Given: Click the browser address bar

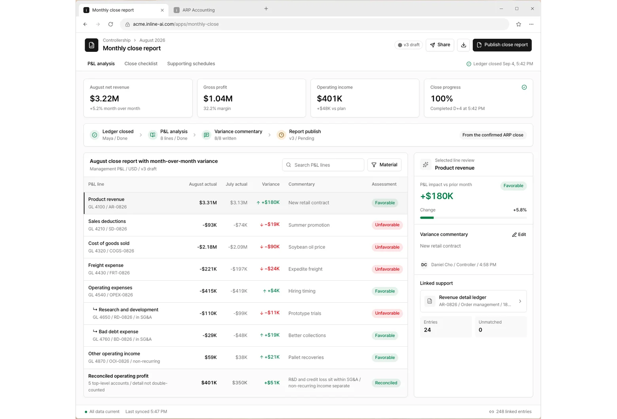Looking at the screenshot, I should [x=314, y=24].
